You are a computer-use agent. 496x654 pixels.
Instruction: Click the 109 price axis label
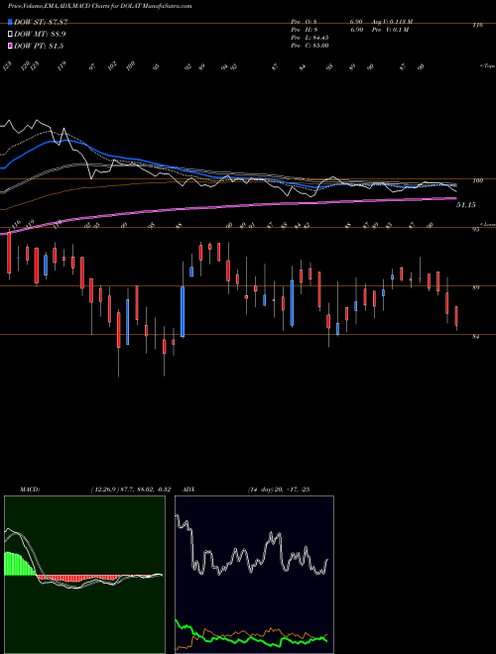click(x=477, y=180)
